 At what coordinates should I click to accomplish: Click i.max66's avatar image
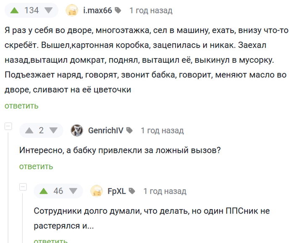[x=72, y=11]
